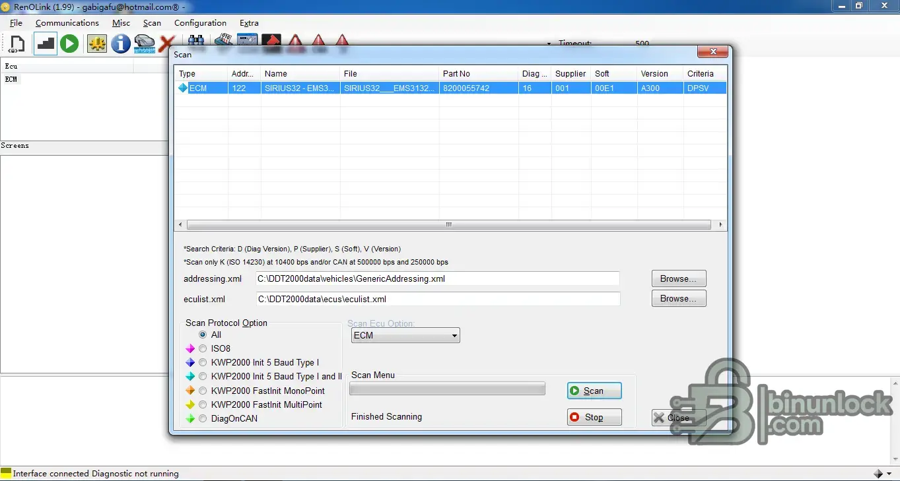900x481 pixels.
Task: Open the Misc menu
Action: pos(121,22)
